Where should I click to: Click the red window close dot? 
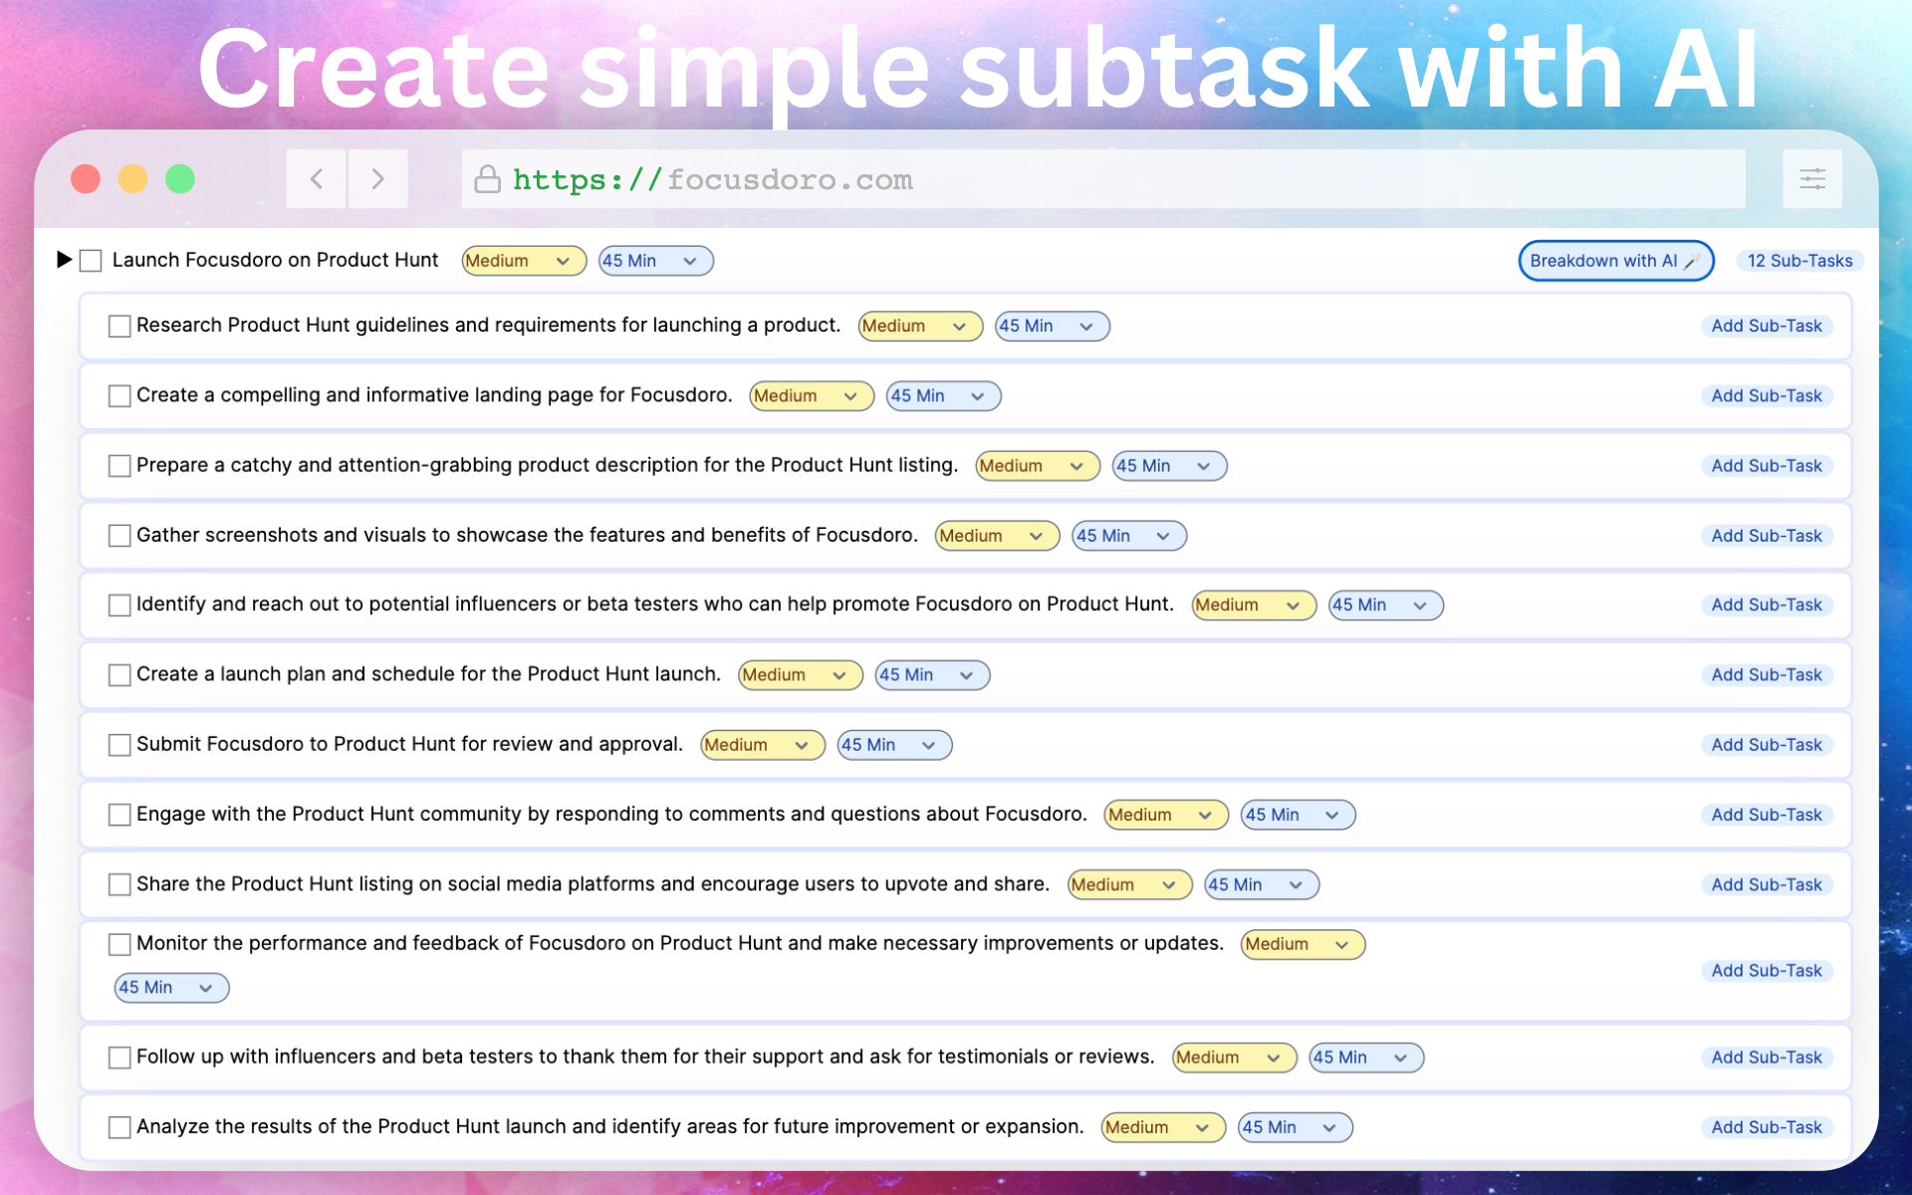pyautogui.click(x=86, y=179)
